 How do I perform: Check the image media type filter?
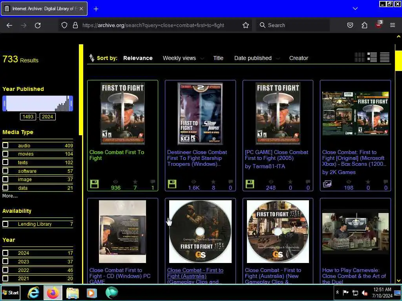click(5, 179)
